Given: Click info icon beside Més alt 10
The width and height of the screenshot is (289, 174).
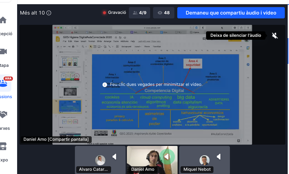Looking at the screenshot, I should click(49, 13).
